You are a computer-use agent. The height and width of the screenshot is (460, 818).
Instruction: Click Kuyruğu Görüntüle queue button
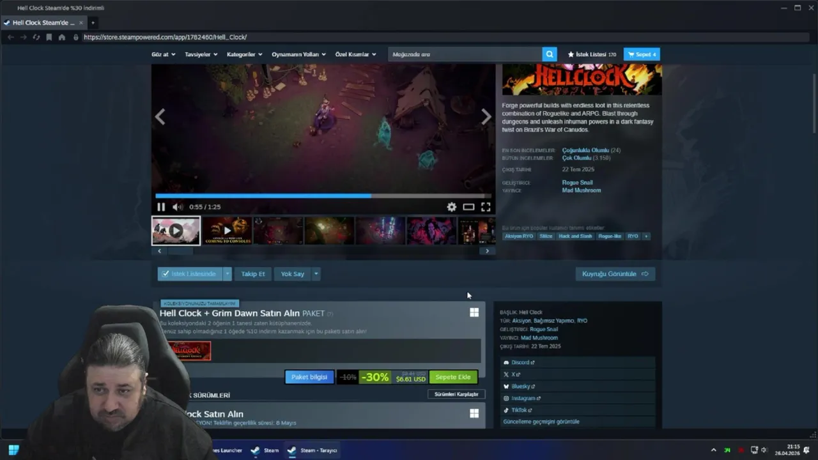(615, 274)
